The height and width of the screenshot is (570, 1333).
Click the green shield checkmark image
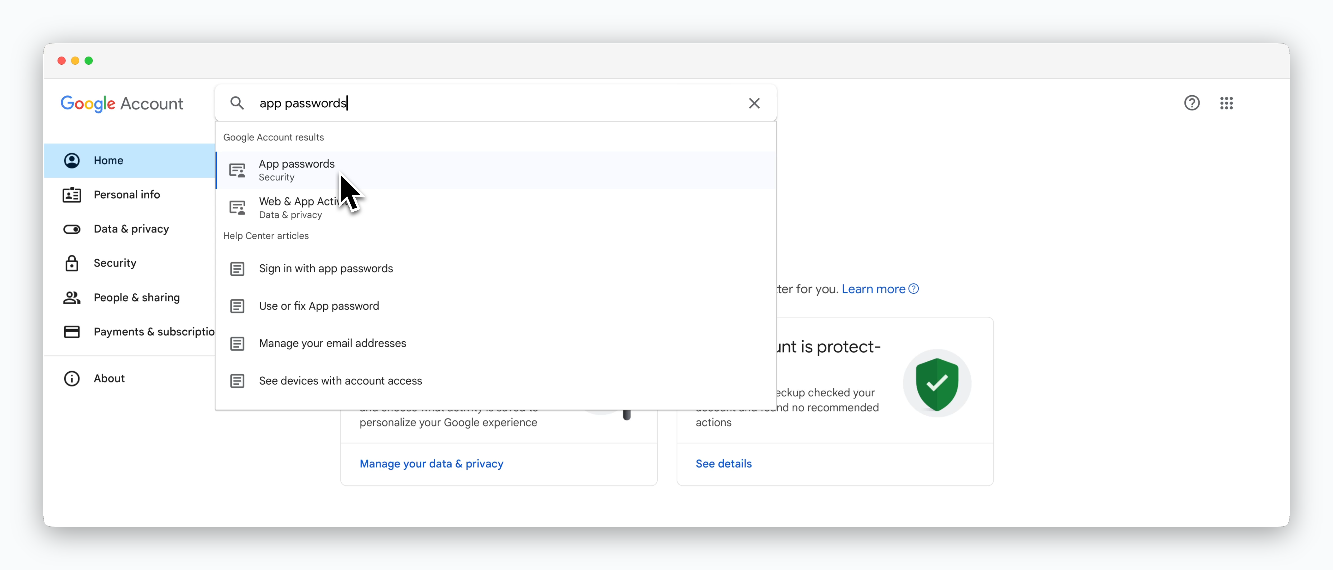937,384
